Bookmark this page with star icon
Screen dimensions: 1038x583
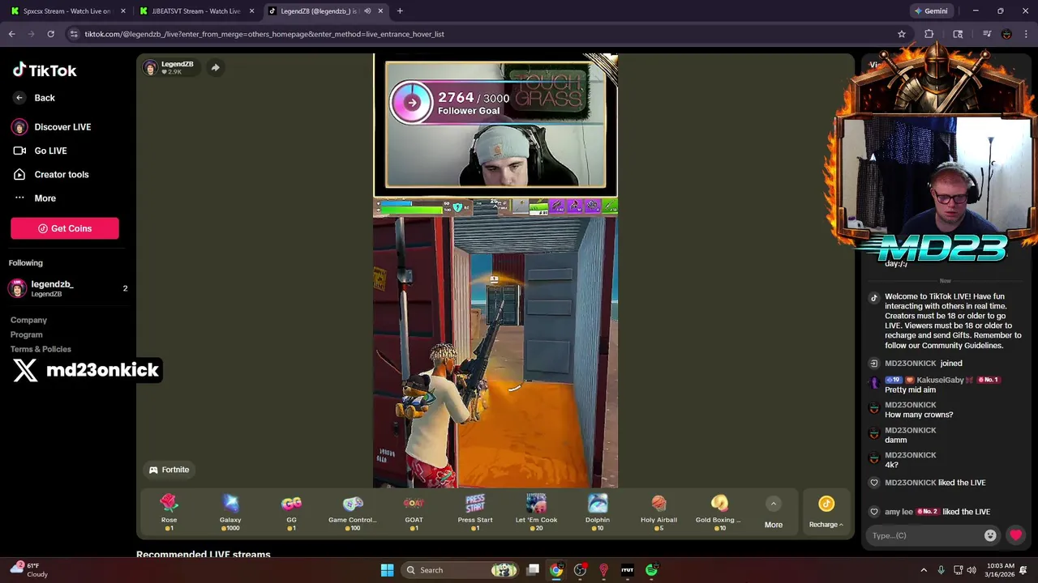point(901,34)
